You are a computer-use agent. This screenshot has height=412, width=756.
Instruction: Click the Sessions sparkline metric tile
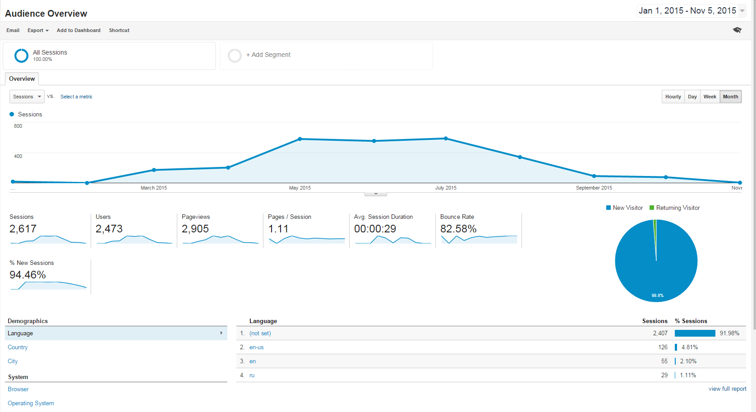(48, 230)
